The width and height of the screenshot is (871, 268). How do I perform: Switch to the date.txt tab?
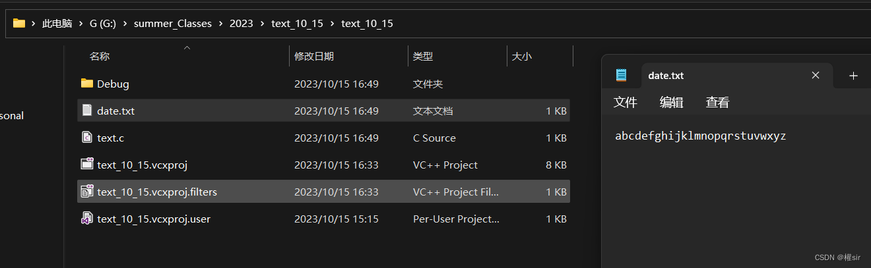point(736,76)
